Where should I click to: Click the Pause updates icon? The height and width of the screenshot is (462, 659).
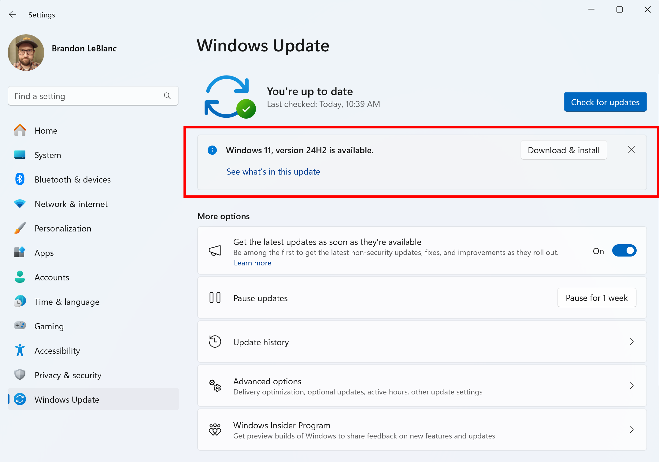click(215, 298)
